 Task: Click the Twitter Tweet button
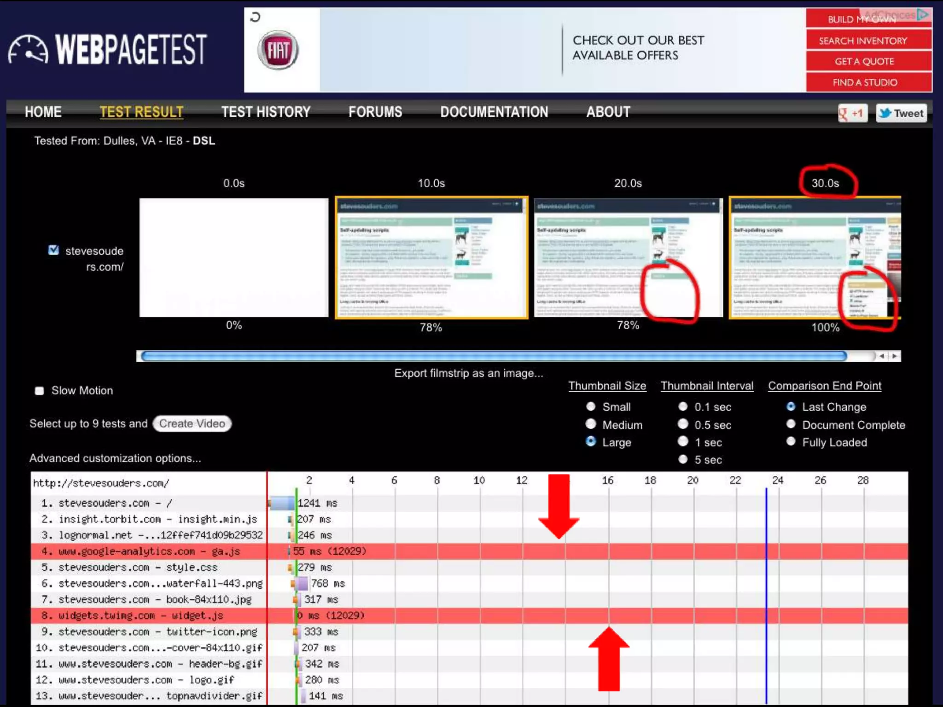901,113
